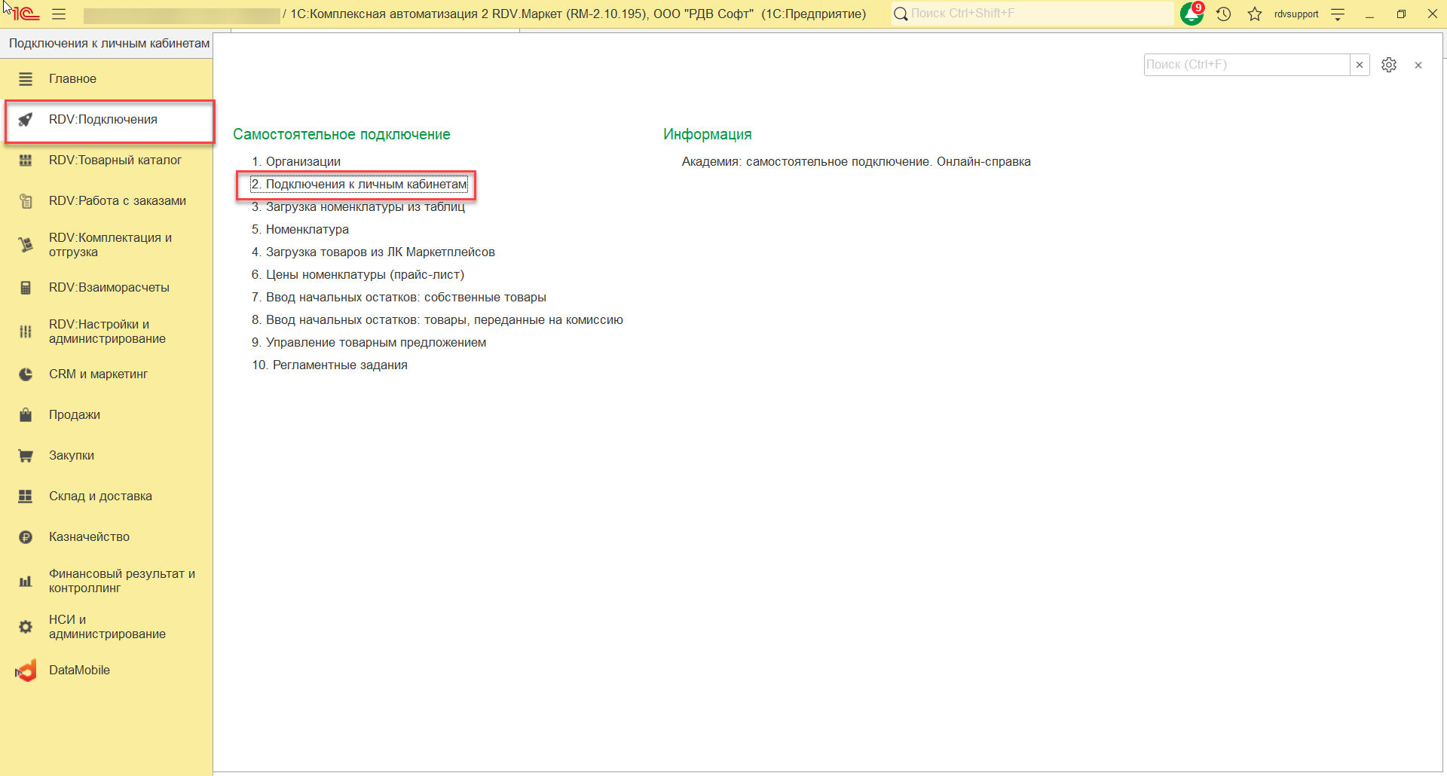Open initial balances for commission goods link

(437, 320)
